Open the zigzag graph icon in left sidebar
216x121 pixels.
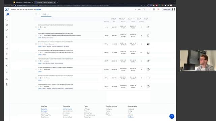7,30
